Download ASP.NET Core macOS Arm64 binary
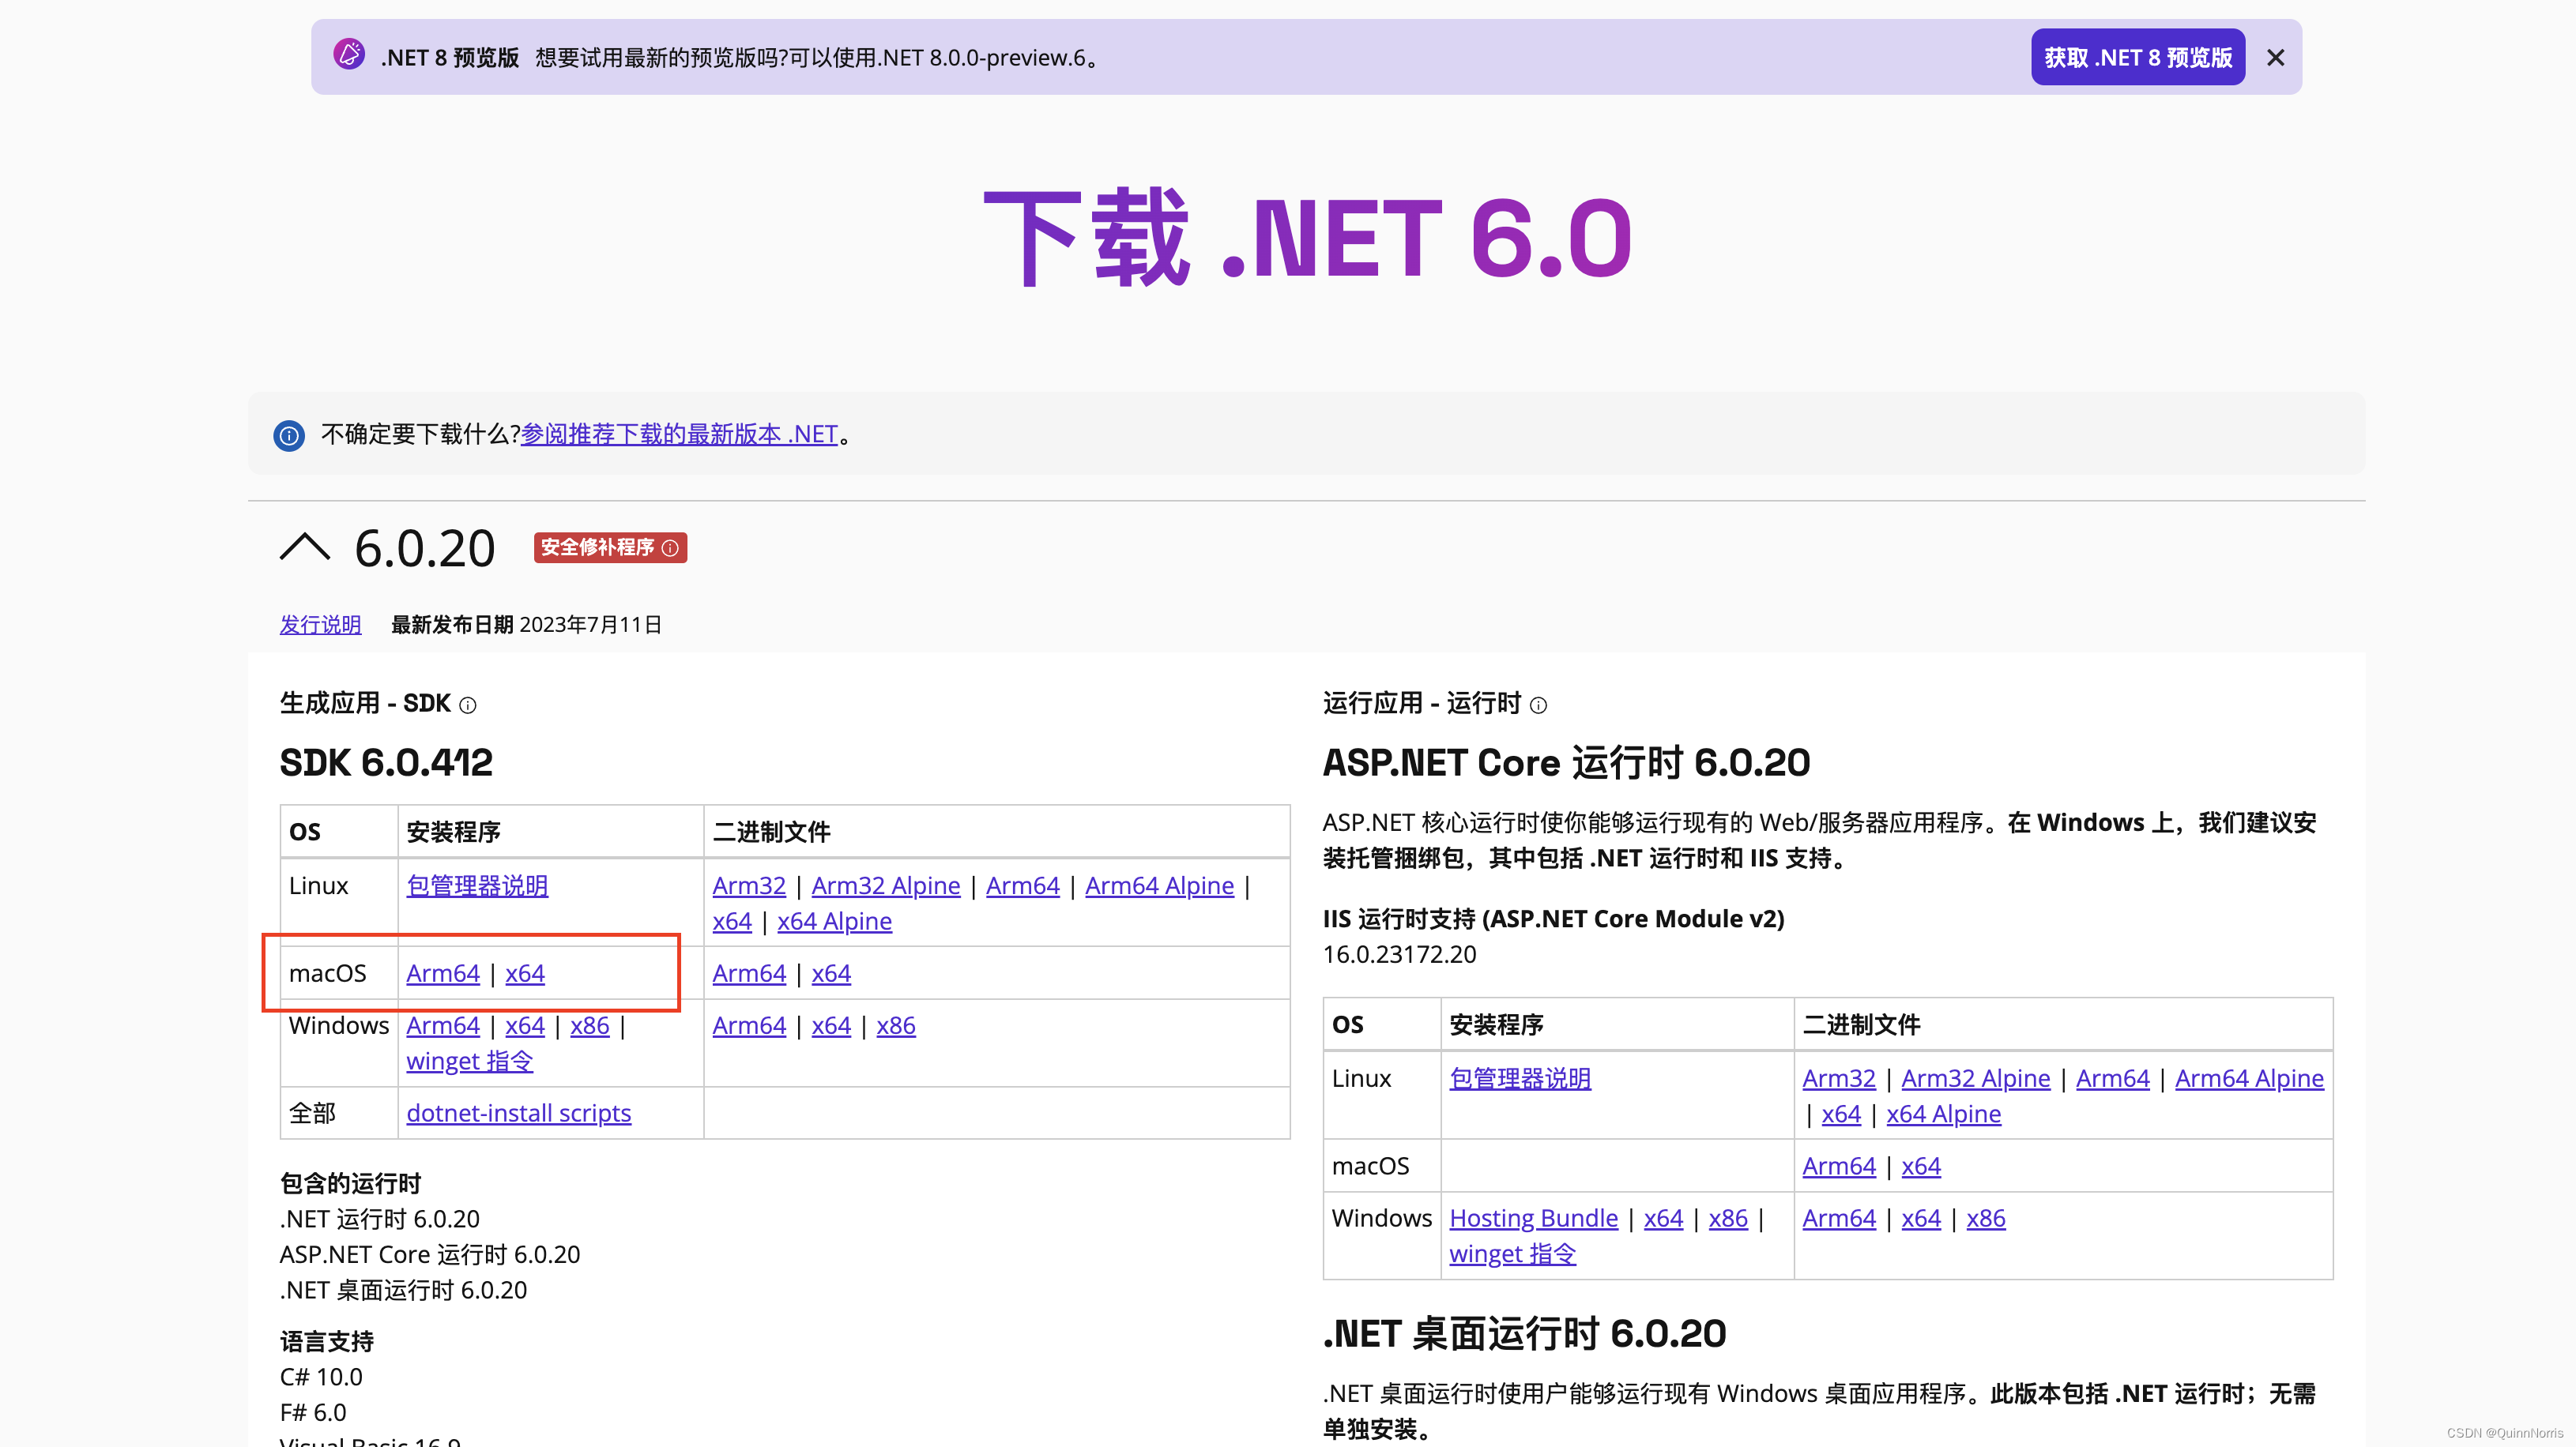This screenshot has width=2576, height=1447. pyautogui.click(x=1839, y=1166)
